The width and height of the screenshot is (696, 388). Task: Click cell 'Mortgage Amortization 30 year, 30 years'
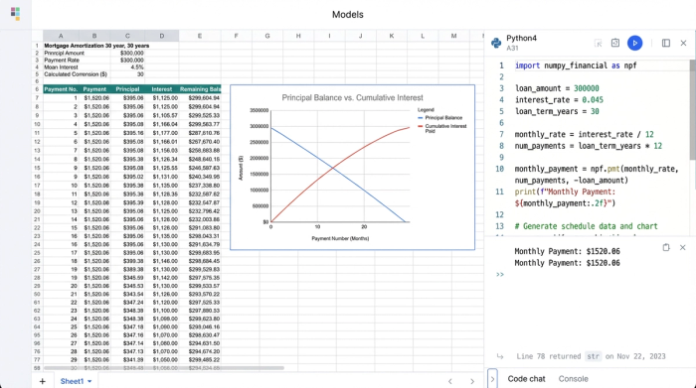(96, 46)
